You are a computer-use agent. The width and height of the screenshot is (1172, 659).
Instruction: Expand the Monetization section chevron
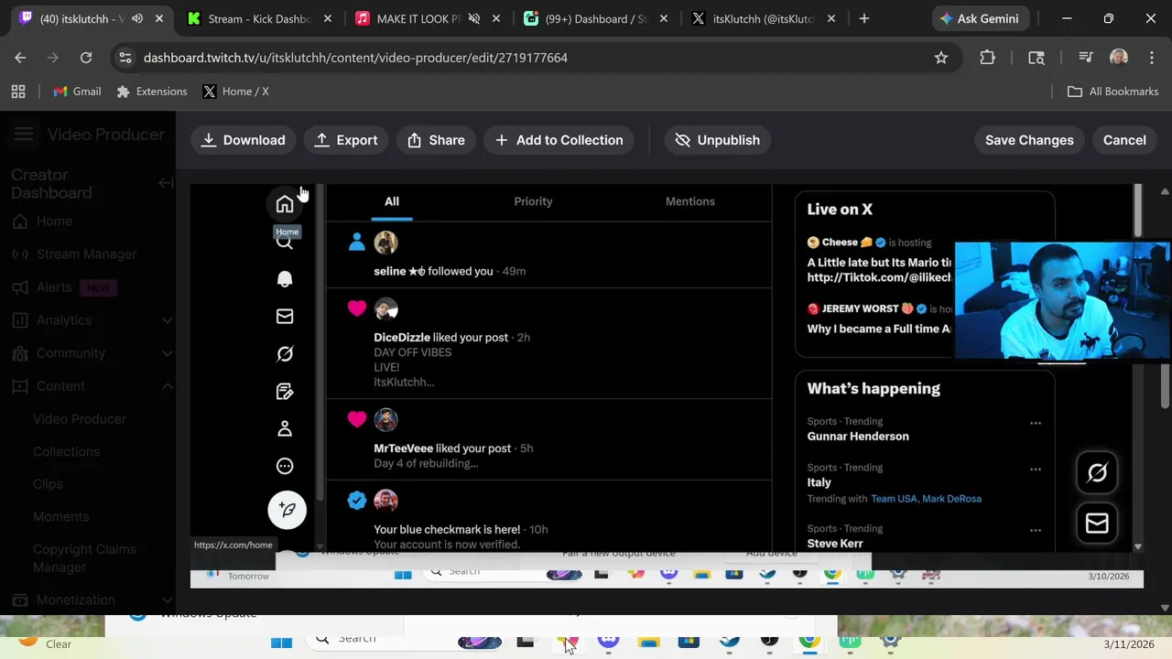point(167,600)
